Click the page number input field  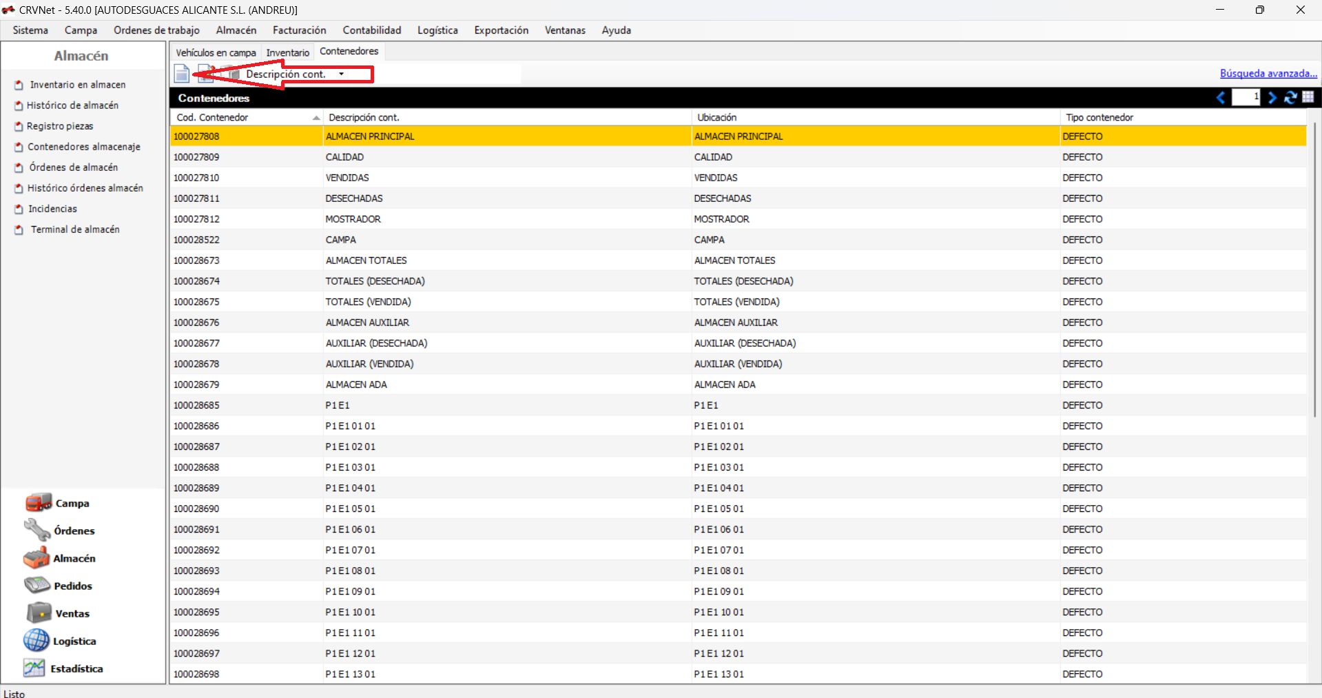(x=1246, y=97)
